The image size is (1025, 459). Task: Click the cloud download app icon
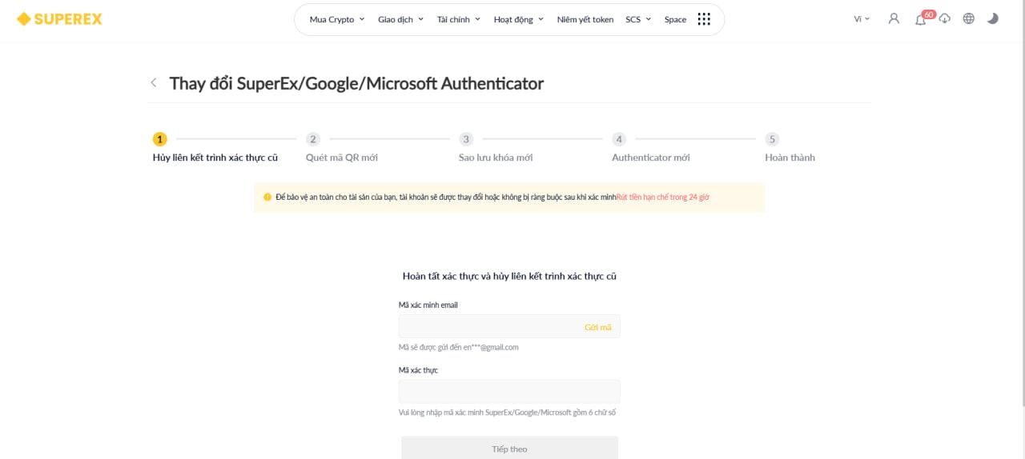click(945, 18)
